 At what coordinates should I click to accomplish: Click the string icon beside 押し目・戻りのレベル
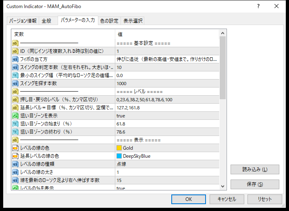click(15, 100)
